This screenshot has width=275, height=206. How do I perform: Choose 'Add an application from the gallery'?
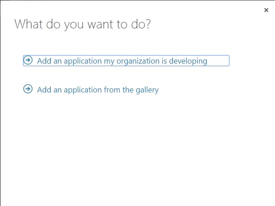tap(97, 90)
